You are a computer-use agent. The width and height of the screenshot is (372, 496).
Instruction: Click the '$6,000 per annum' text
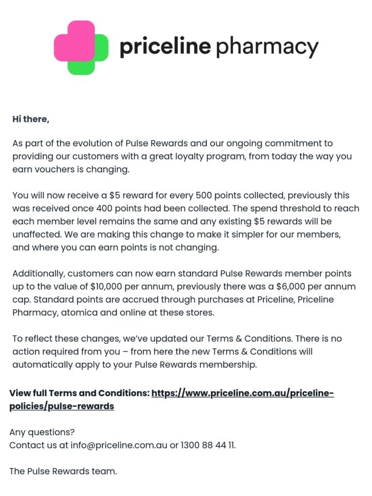tap(316, 287)
